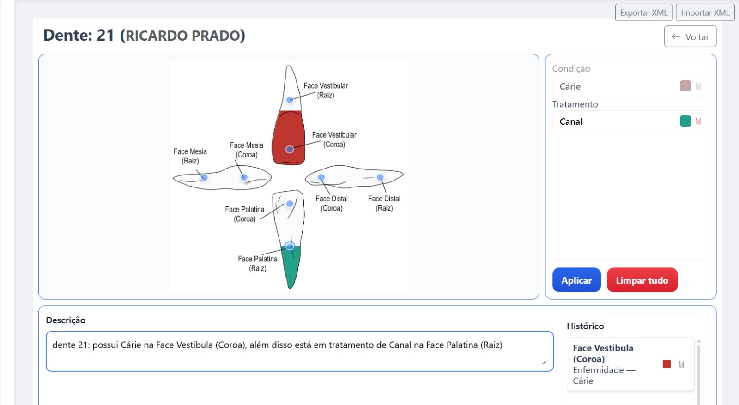
Task: Select the Face Vestibular (Raiz) marker dot
Action: coord(290,100)
